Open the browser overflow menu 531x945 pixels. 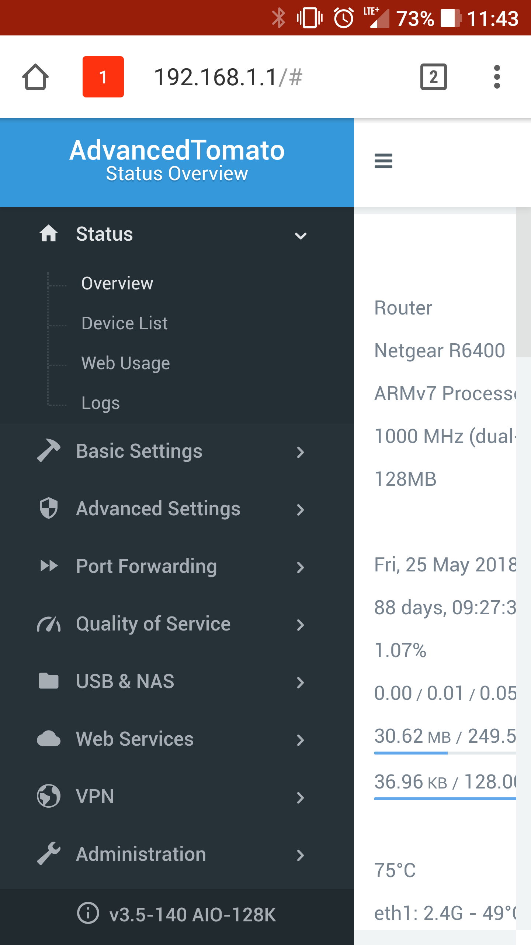[x=497, y=76]
